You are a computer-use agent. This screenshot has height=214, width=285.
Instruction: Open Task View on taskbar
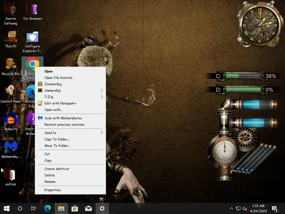click(33, 208)
